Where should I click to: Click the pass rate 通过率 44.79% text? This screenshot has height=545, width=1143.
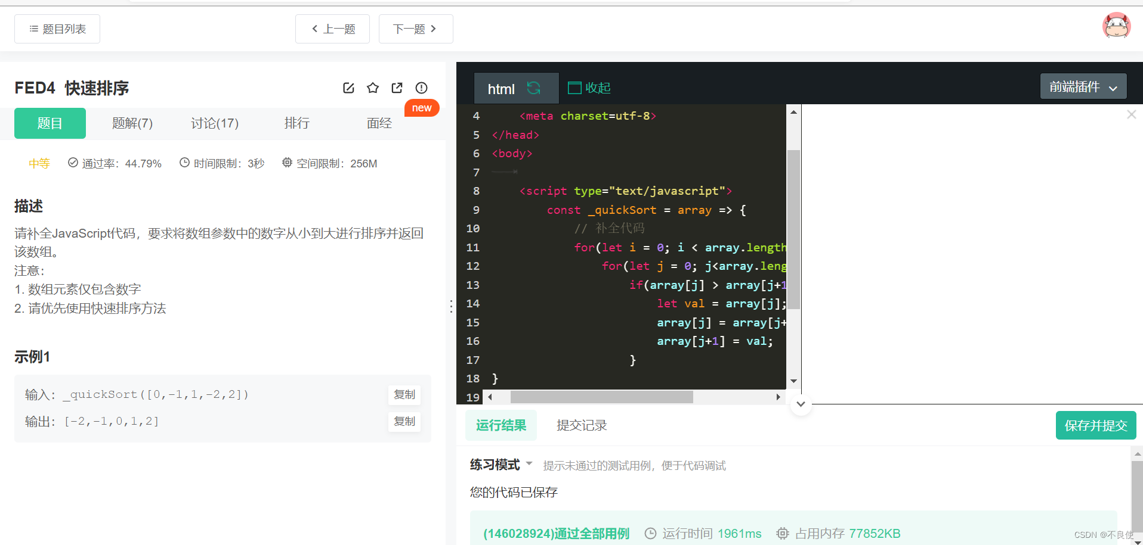(115, 163)
